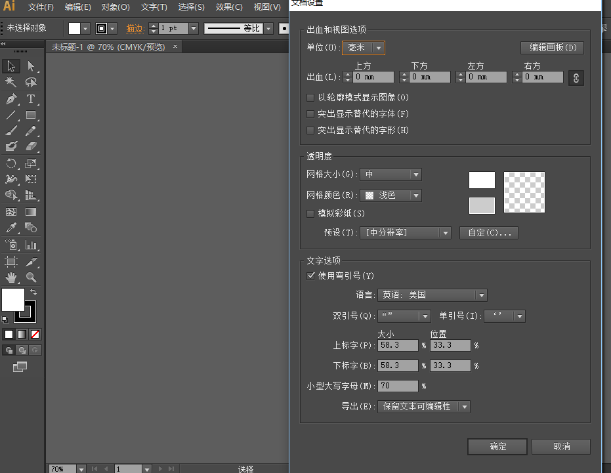Viewport: 611px width, 473px height.
Task: Click the 自定(C)... button
Action: click(489, 233)
